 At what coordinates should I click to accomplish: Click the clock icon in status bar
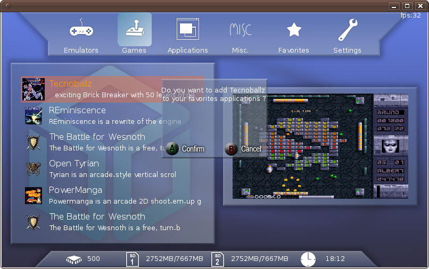point(308,259)
